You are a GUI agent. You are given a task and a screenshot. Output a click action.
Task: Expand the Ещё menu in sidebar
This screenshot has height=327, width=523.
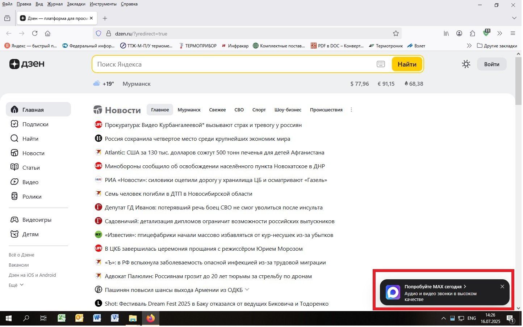coord(16,285)
